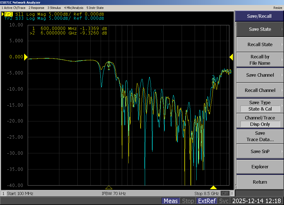Click the left yellow reference level arrow

pyautogui.click(x=26, y=57)
